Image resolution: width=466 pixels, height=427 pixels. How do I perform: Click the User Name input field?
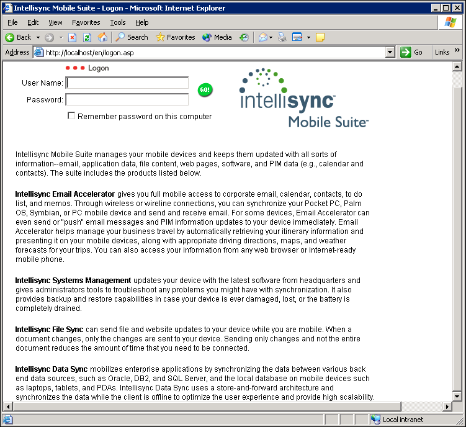click(x=127, y=83)
